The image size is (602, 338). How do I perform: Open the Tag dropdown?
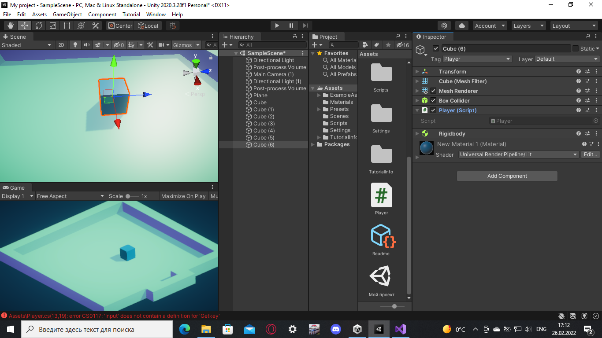point(477,59)
